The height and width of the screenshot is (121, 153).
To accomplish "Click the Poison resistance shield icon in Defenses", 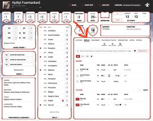I will coord(103,29).
